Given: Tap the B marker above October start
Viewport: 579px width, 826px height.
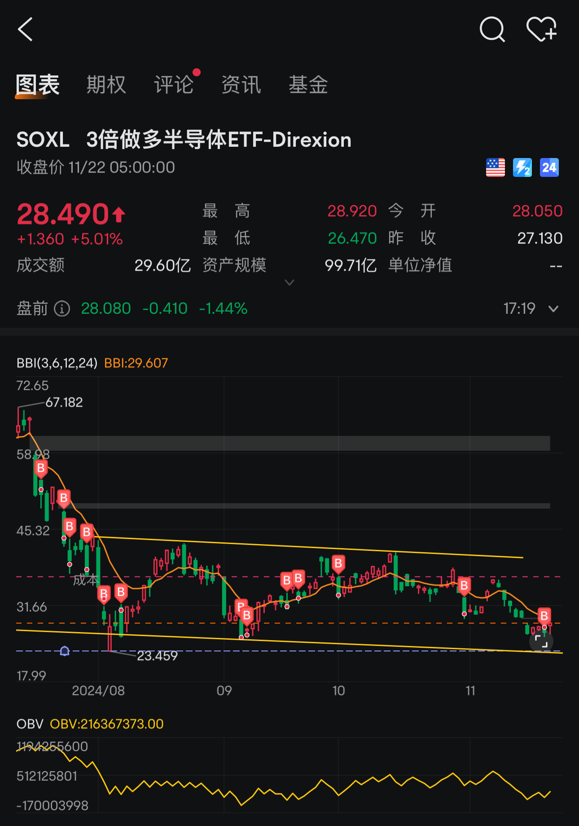Looking at the screenshot, I should (x=338, y=563).
